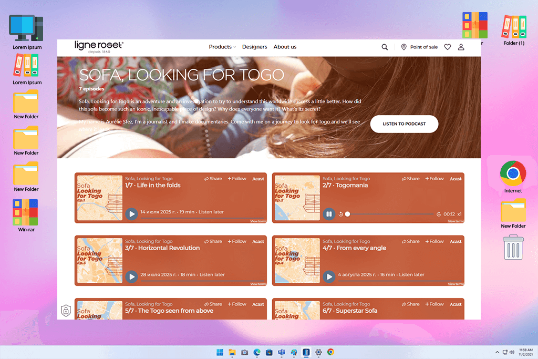Share episode 4/7 From every angle
Image resolution: width=538 pixels, height=359 pixels.
[x=411, y=242]
